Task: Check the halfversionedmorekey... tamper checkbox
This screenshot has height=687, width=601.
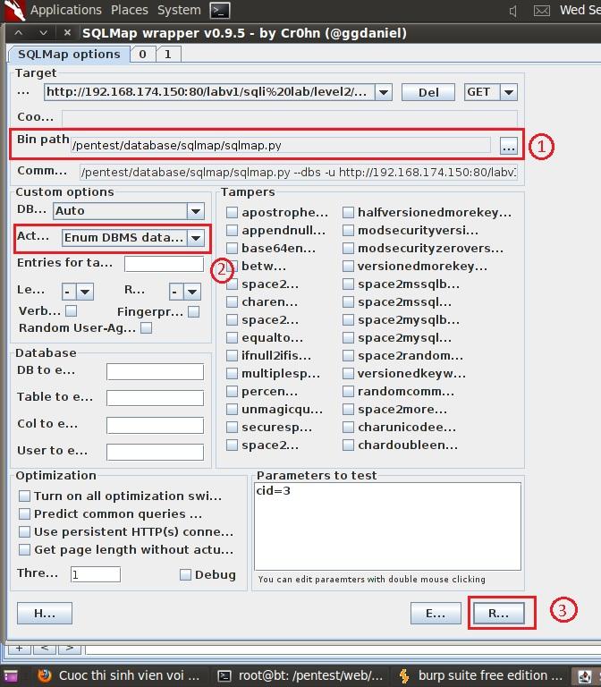Action: coord(348,213)
